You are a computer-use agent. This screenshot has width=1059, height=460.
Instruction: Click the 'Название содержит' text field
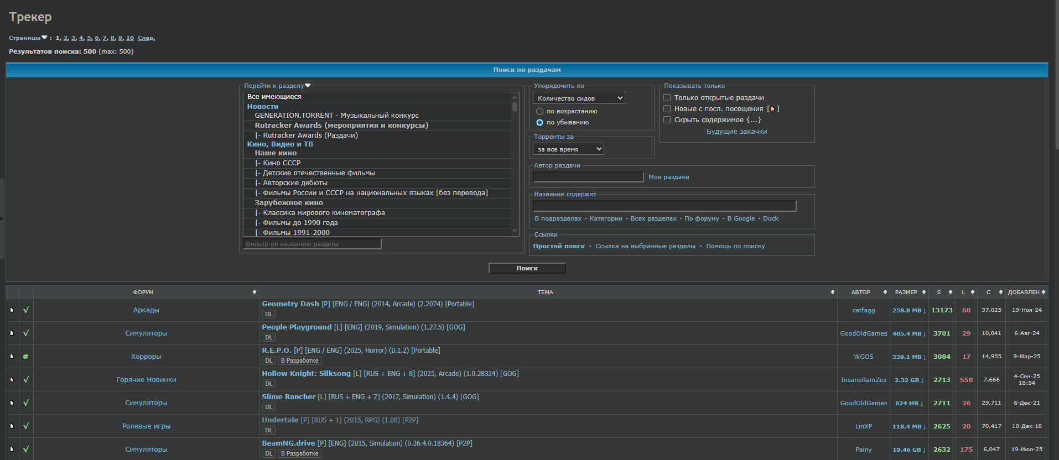[x=664, y=206]
